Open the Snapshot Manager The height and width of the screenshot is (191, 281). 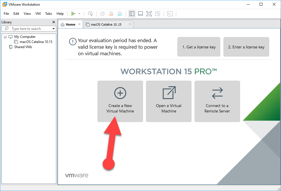[x=120, y=14]
